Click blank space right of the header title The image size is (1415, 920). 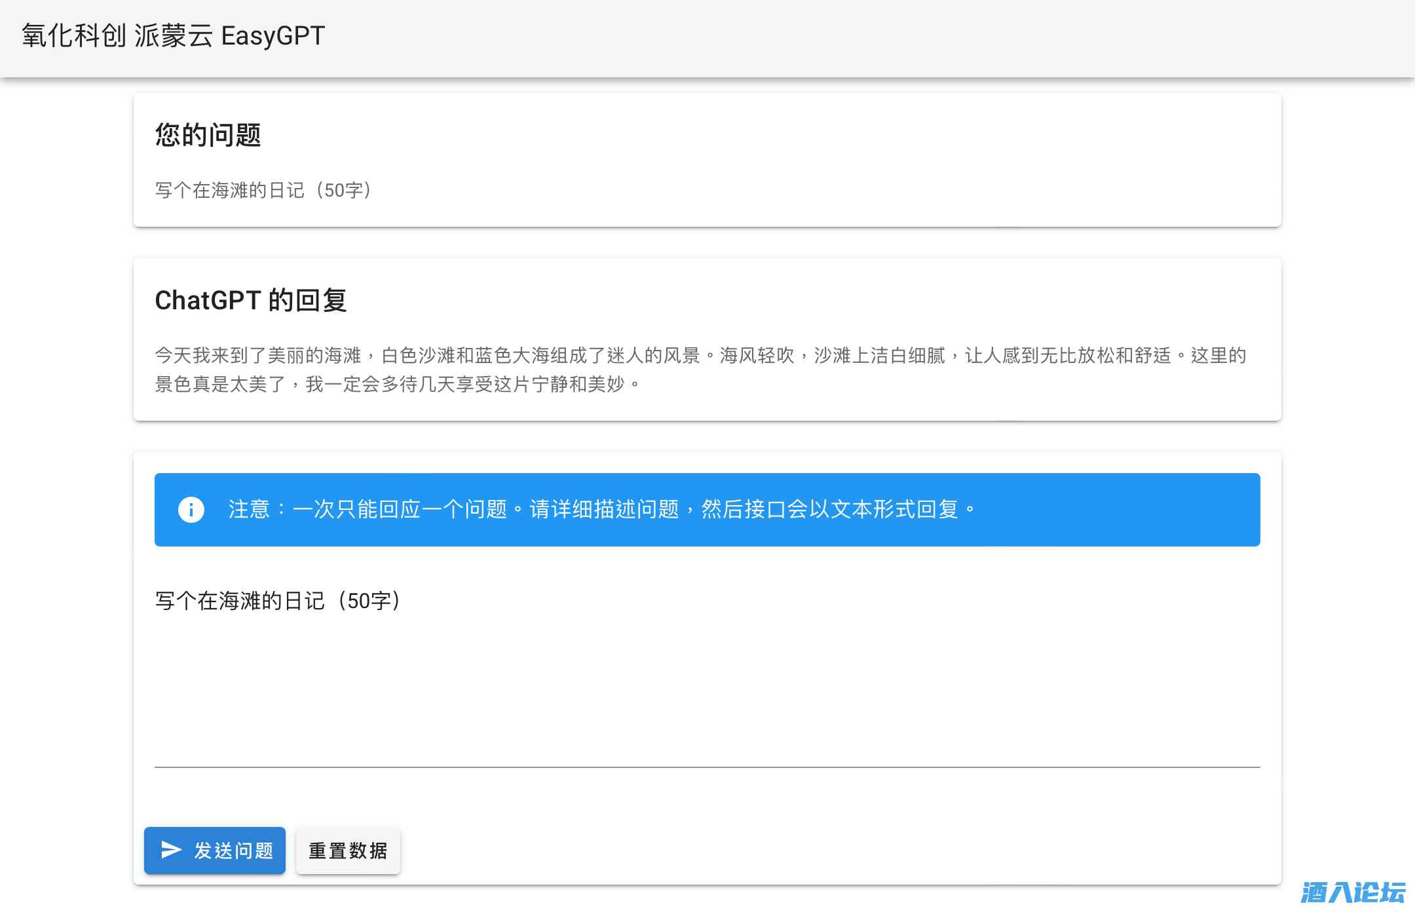tap(852, 37)
